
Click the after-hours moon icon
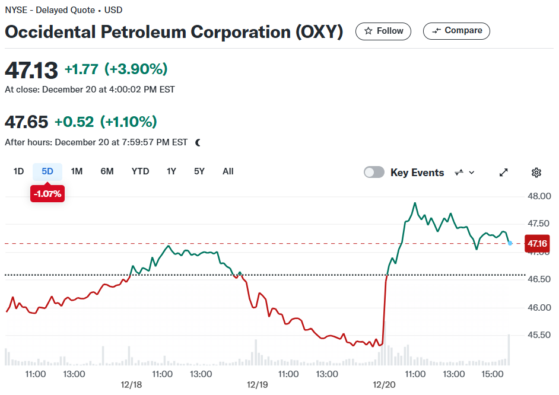coord(198,143)
